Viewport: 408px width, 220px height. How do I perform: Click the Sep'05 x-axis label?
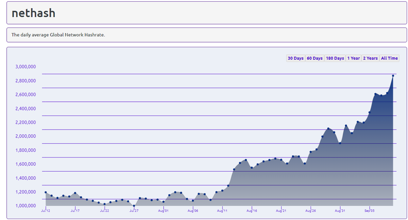tap(370, 211)
